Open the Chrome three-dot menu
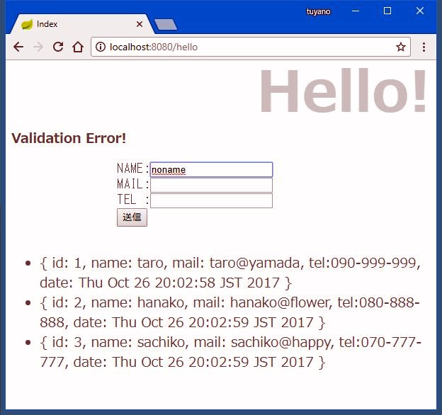 (424, 47)
